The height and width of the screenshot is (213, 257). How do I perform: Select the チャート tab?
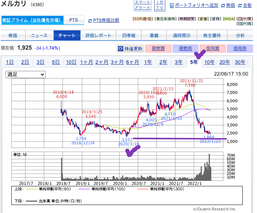tap(67, 35)
